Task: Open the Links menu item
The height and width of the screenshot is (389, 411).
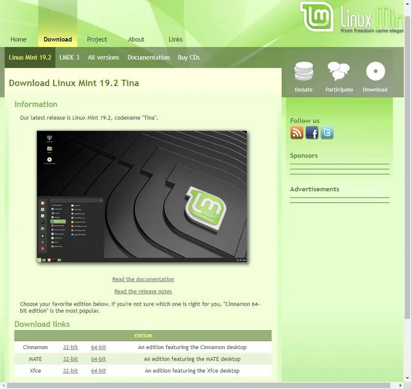Action: (x=175, y=39)
